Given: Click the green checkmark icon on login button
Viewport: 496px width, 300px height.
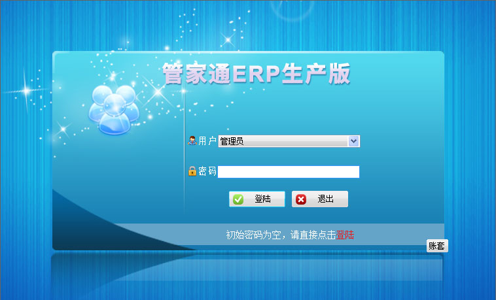Looking at the screenshot, I should (239, 199).
